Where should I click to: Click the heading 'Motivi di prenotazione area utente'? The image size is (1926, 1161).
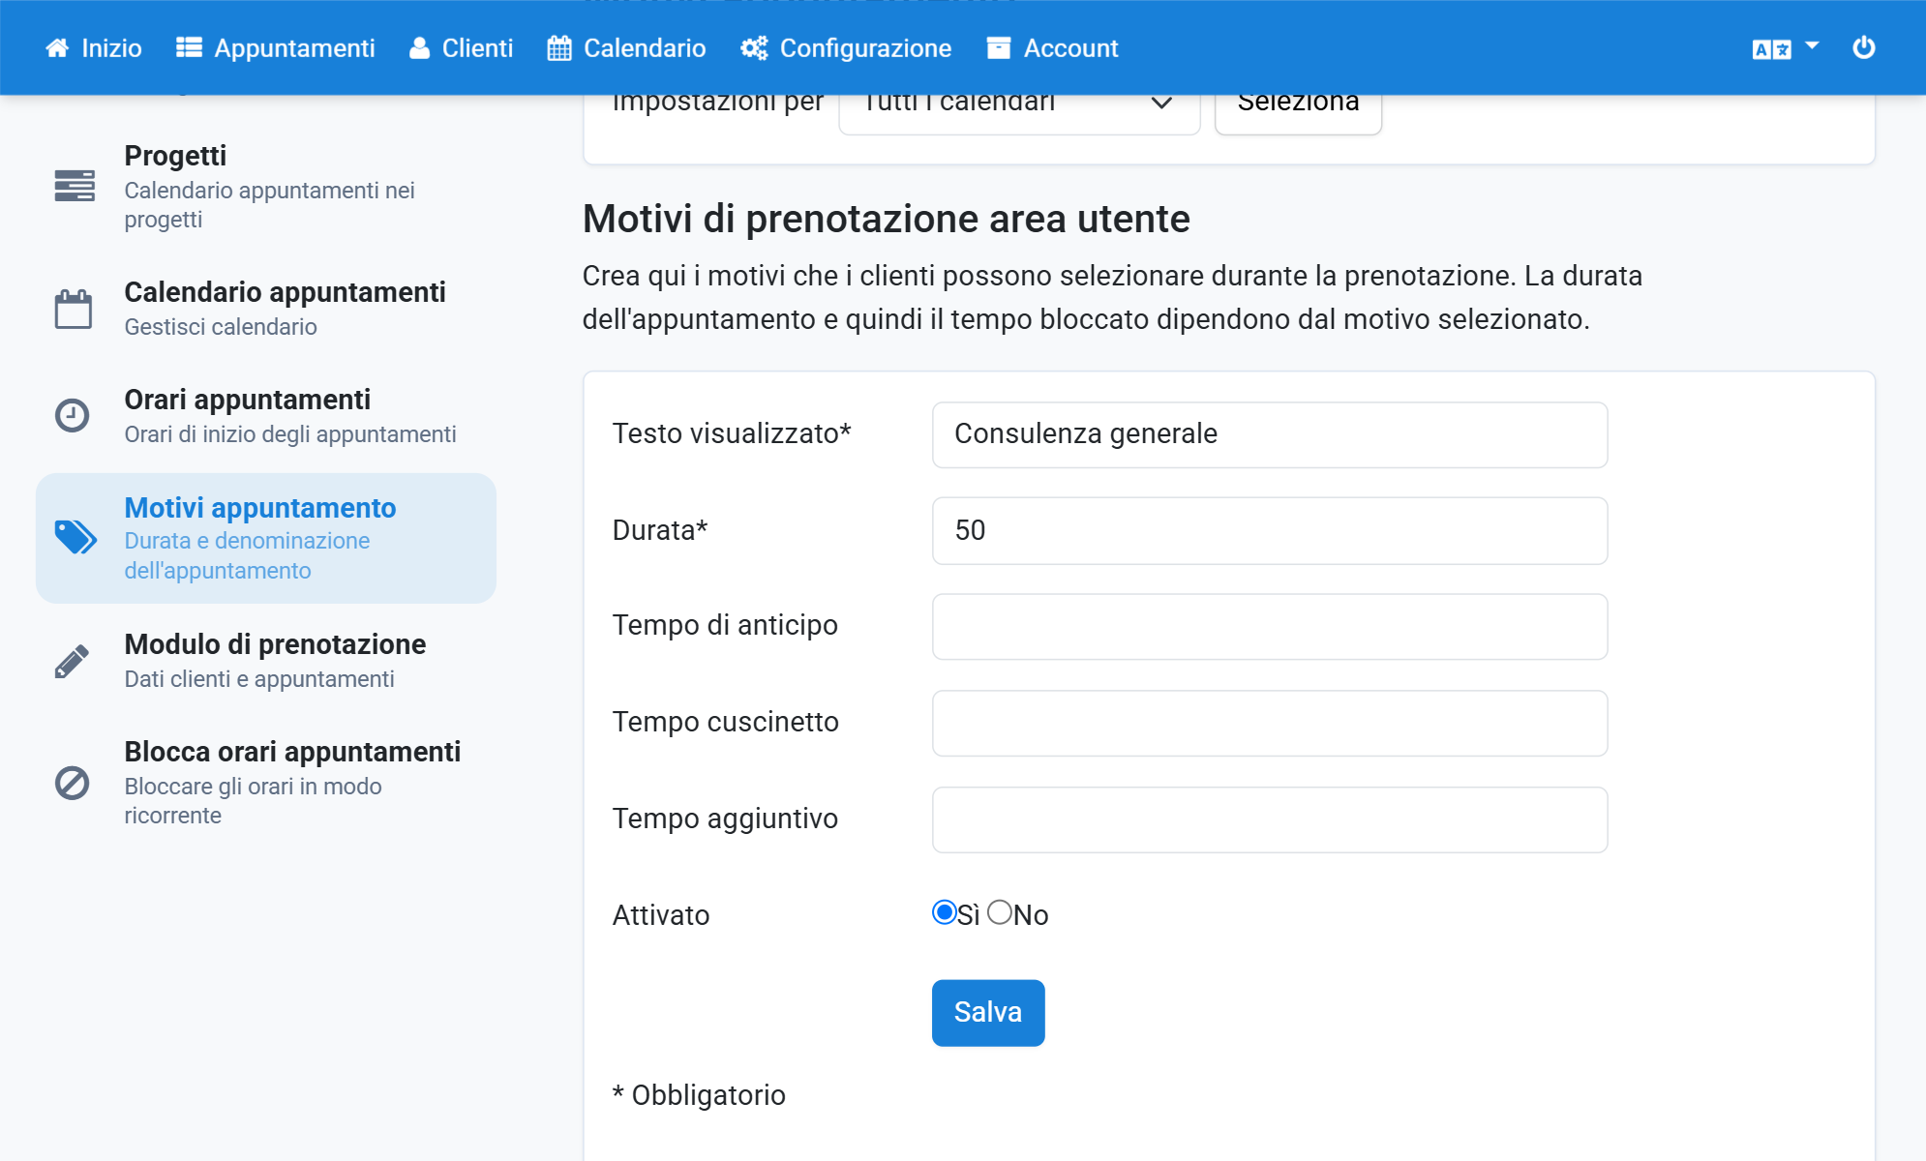[887, 219]
